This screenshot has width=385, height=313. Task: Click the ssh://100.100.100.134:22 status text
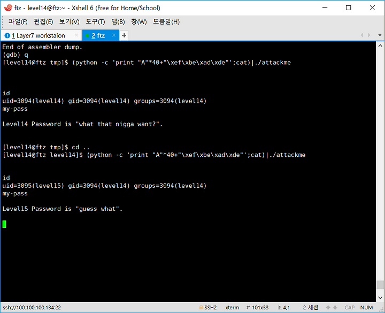(x=32, y=308)
